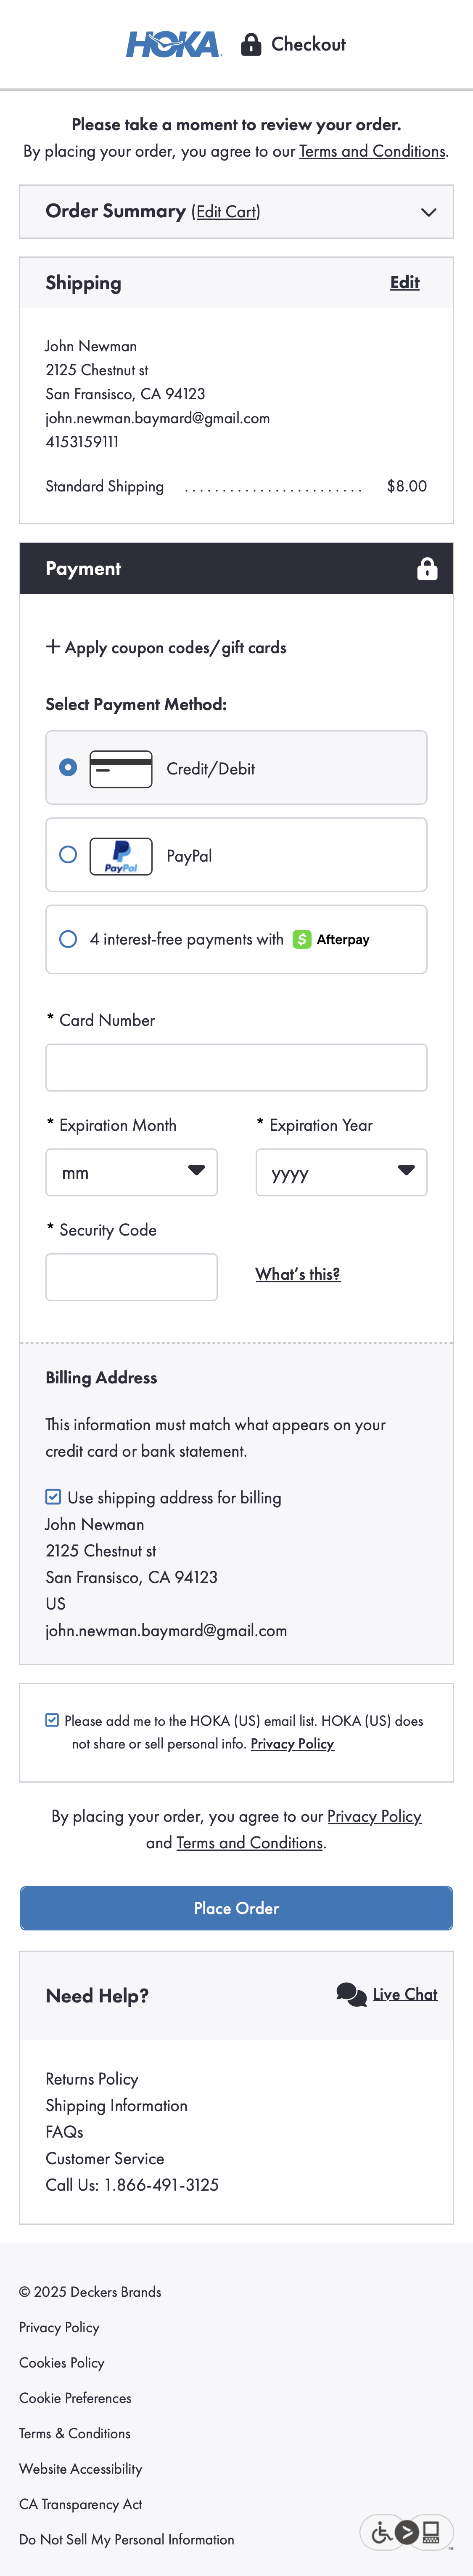Uncheck Use shipping address for billing
This screenshot has width=473, height=2576.
(x=52, y=1497)
